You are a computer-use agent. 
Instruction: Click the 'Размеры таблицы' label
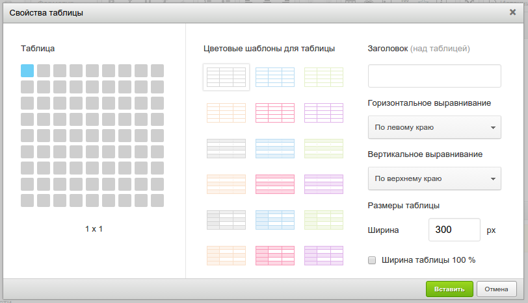tap(403, 206)
